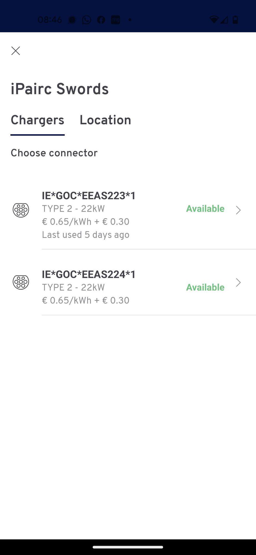The width and height of the screenshot is (256, 555).
Task: Tap the ring app notification icon
Action: (115, 20)
